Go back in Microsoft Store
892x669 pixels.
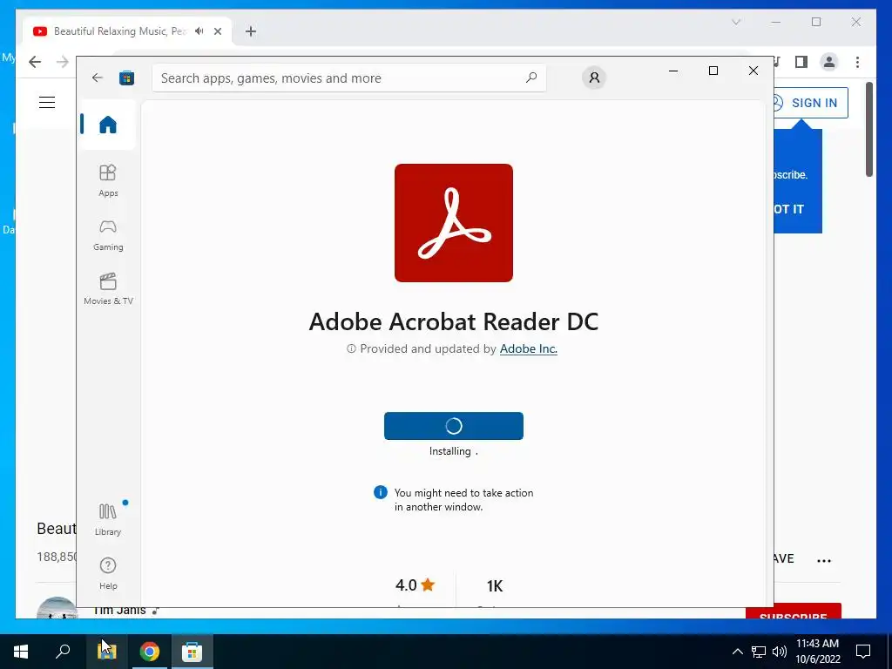[x=98, y=78]
